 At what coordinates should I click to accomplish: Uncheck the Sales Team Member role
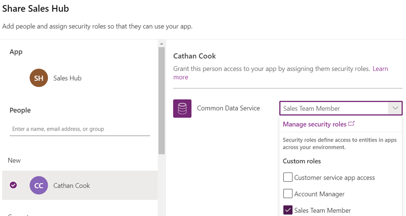(288, 210)
